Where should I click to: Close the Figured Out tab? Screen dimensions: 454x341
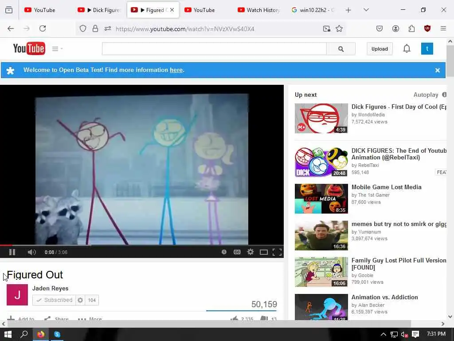(172, 10)
